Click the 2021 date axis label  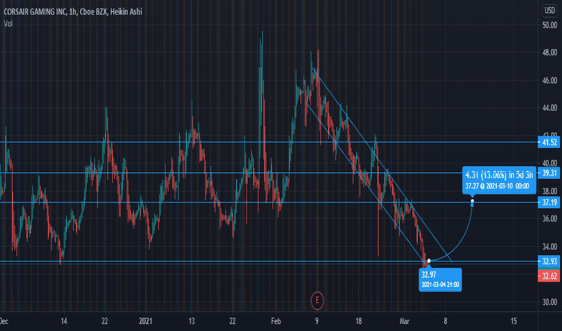click(145, 321)
